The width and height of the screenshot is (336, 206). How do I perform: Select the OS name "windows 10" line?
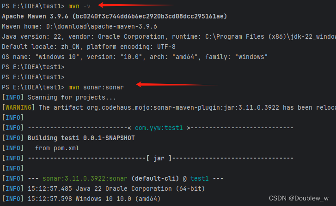135,57
